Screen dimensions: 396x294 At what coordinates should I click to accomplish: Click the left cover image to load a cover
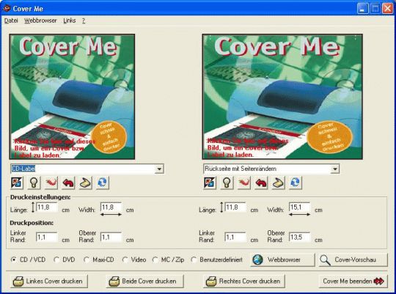(x=72, y=97)
